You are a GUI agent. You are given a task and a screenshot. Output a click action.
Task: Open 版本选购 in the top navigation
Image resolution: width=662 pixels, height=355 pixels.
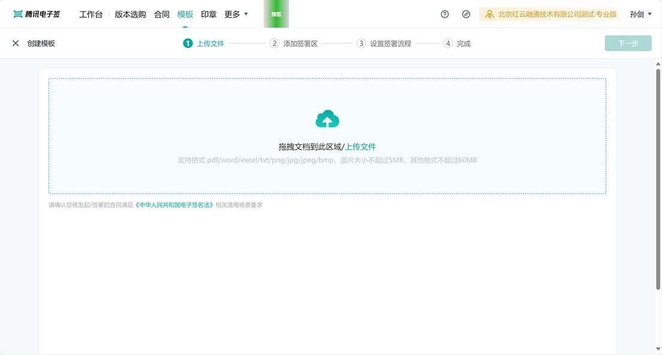[x=130, y=14]
